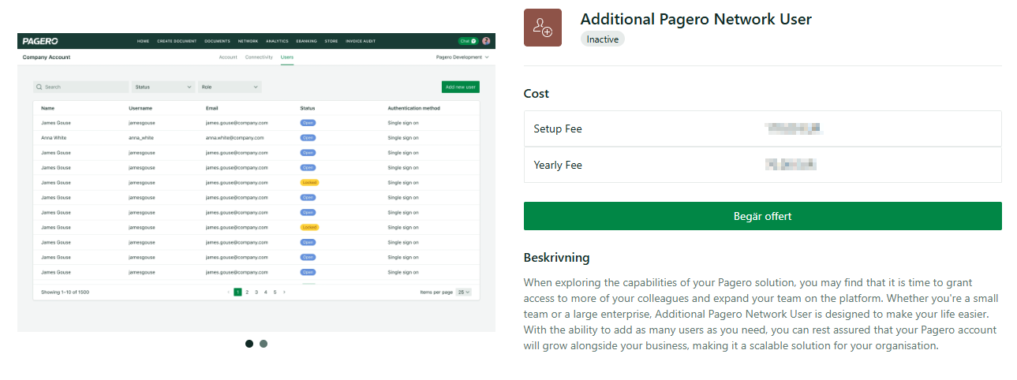Click the Name column header
The height and width of the screenshot is (380, 1017).
(47, 108)
